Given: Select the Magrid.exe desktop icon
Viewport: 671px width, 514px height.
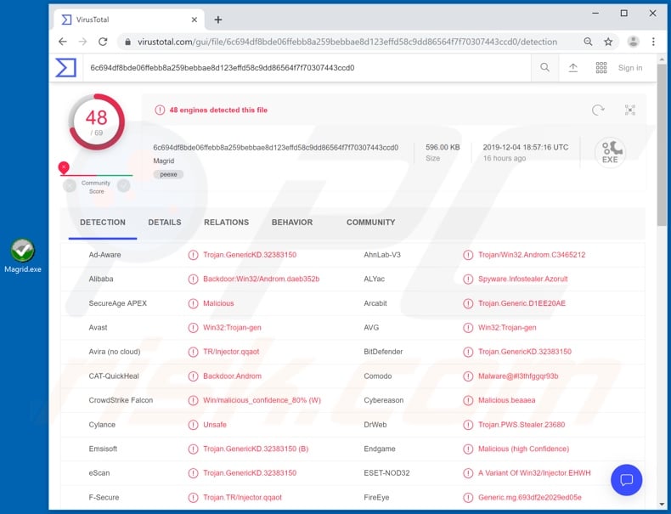Looking at the screenshot, I should pyautogui.click(x=23, y=256).
